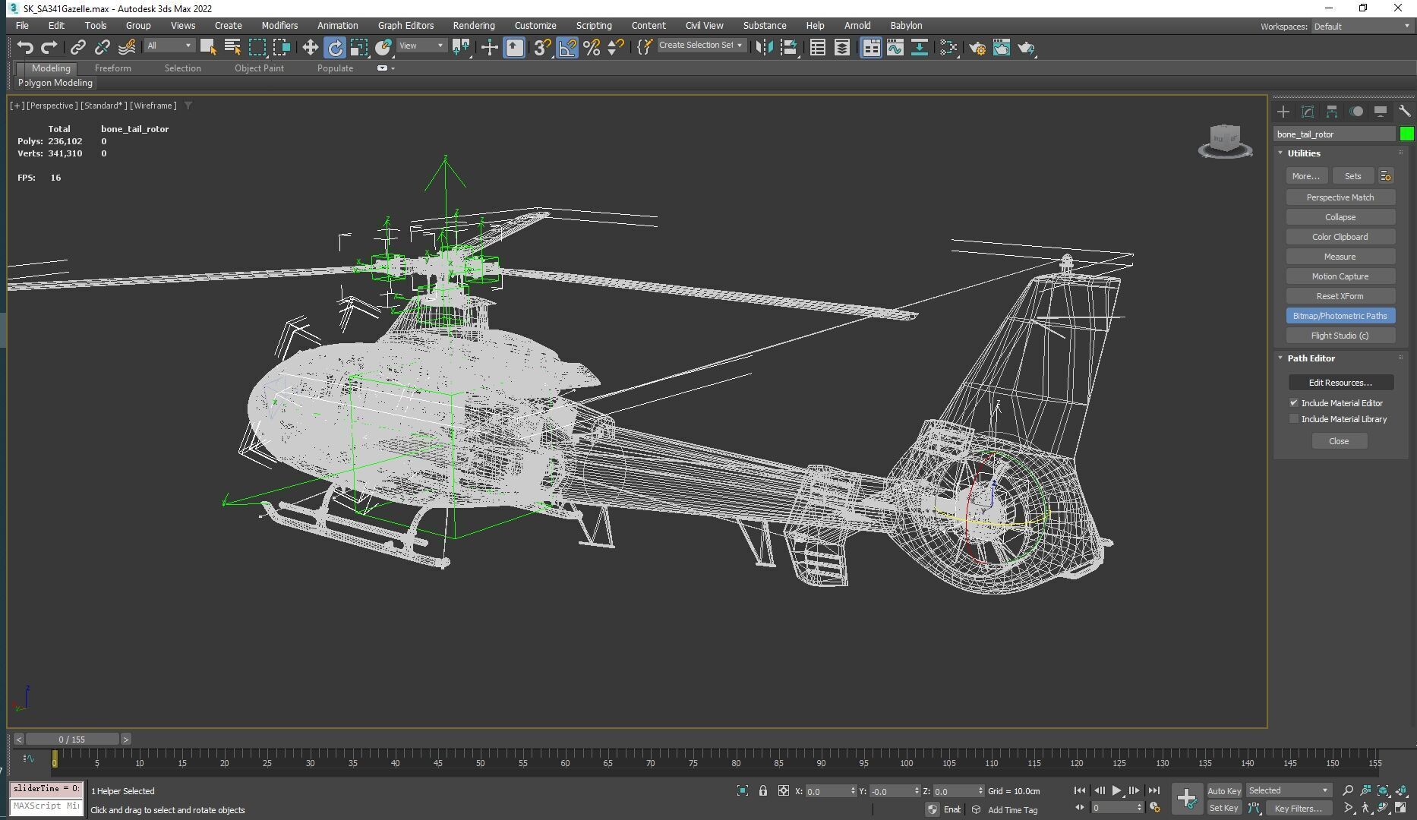Toggle Spinner Snap button
The width and height of the screenshot is (1417, 820).
tap(616, 47)
